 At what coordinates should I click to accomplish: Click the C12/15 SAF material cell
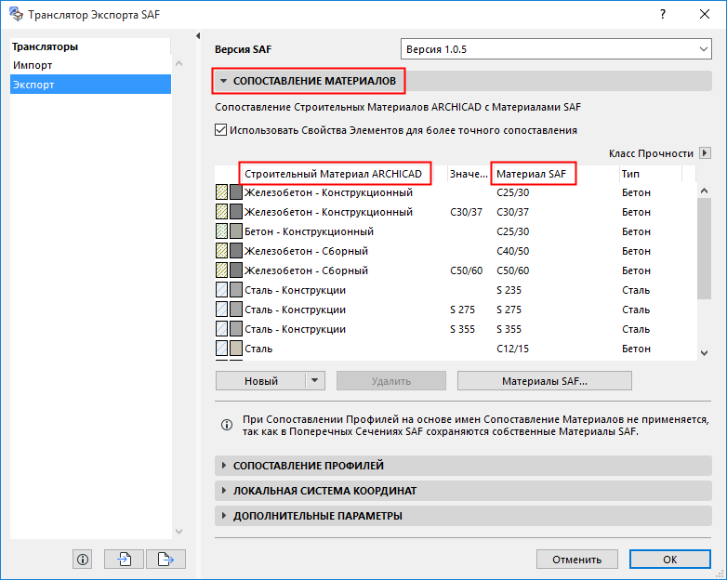point(512,349)
